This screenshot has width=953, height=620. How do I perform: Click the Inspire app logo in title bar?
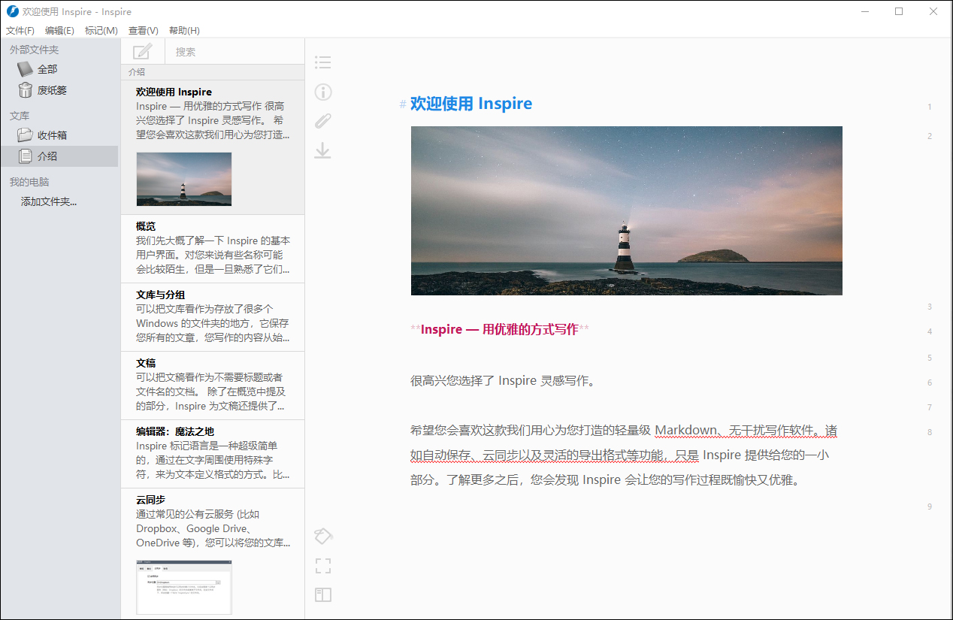(x=12, y=11)
